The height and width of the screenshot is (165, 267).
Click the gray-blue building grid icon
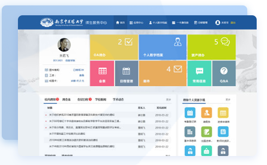pos(190,132)
